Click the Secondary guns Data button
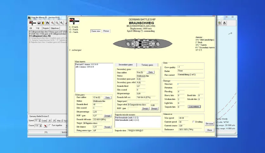The image size is (265, 153). click(151, 72)
